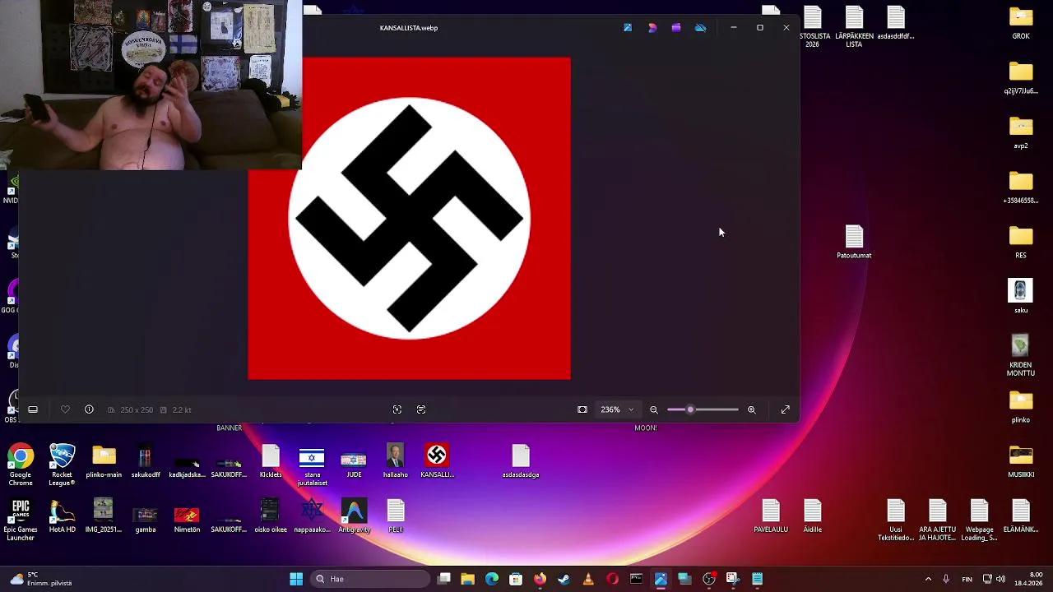Open Opera browser from taskbar
The height and width of the screenshot is (592, 1053).
(612, 579)
